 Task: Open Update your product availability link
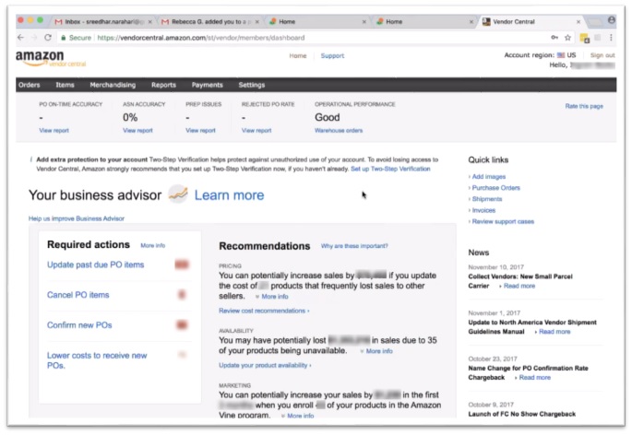[265, 365]
